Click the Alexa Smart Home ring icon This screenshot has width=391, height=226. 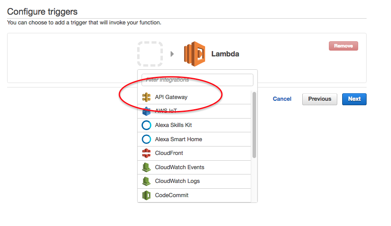pos(146,139)
